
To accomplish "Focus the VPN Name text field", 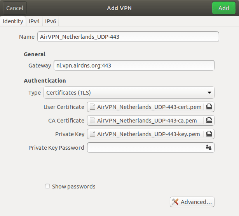I will pyautogui.click(x=128, y=37).
